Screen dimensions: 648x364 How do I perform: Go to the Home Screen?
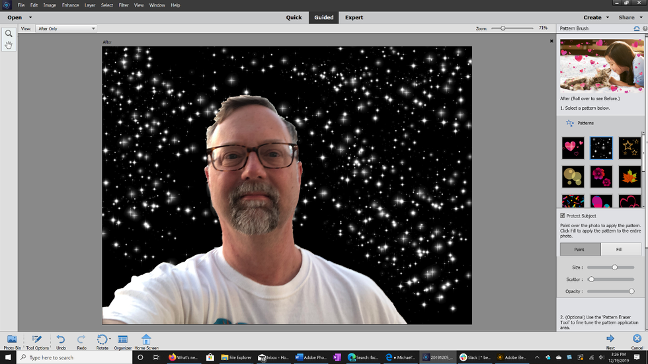point(146,340)
